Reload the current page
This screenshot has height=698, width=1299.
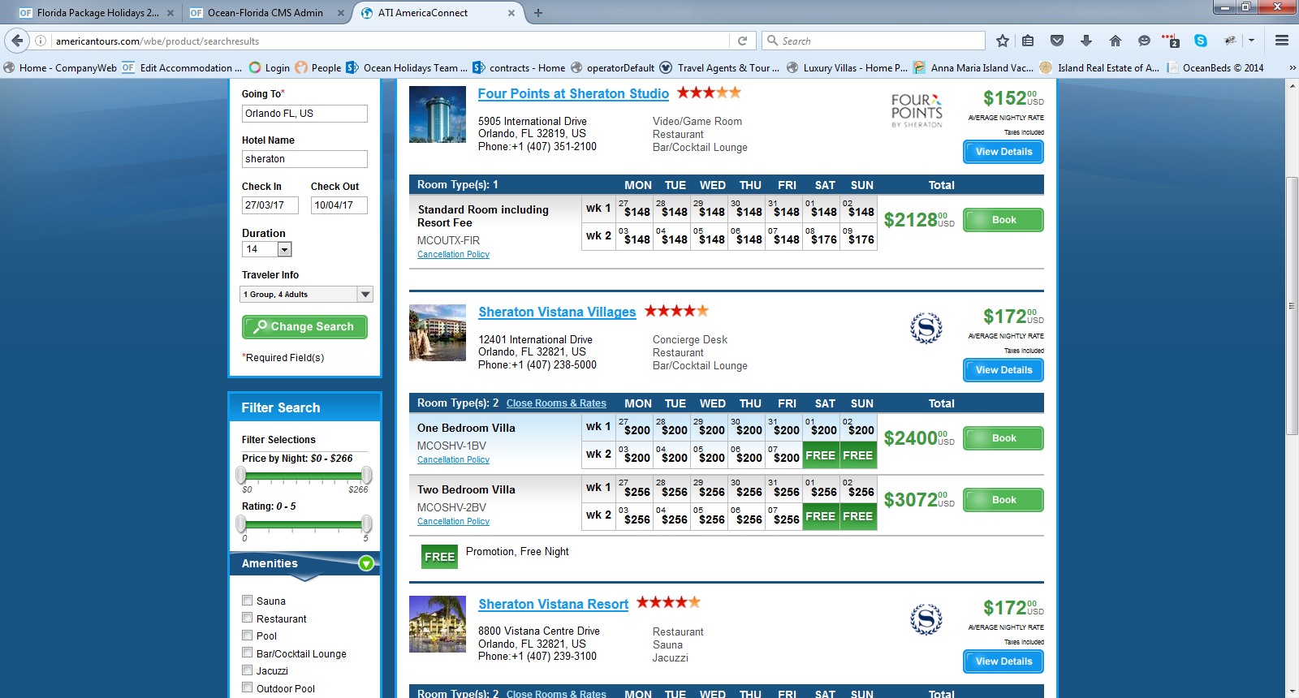pos(742,41)
